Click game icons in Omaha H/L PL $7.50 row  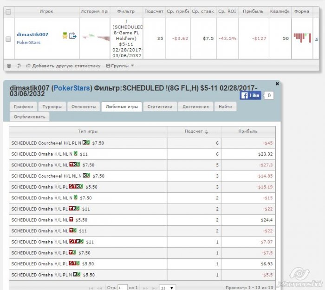coord(72,252)
